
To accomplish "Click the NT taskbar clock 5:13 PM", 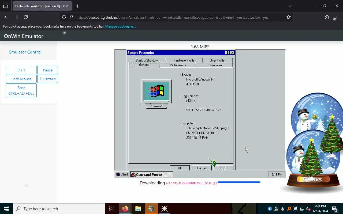I will (277, 174).
